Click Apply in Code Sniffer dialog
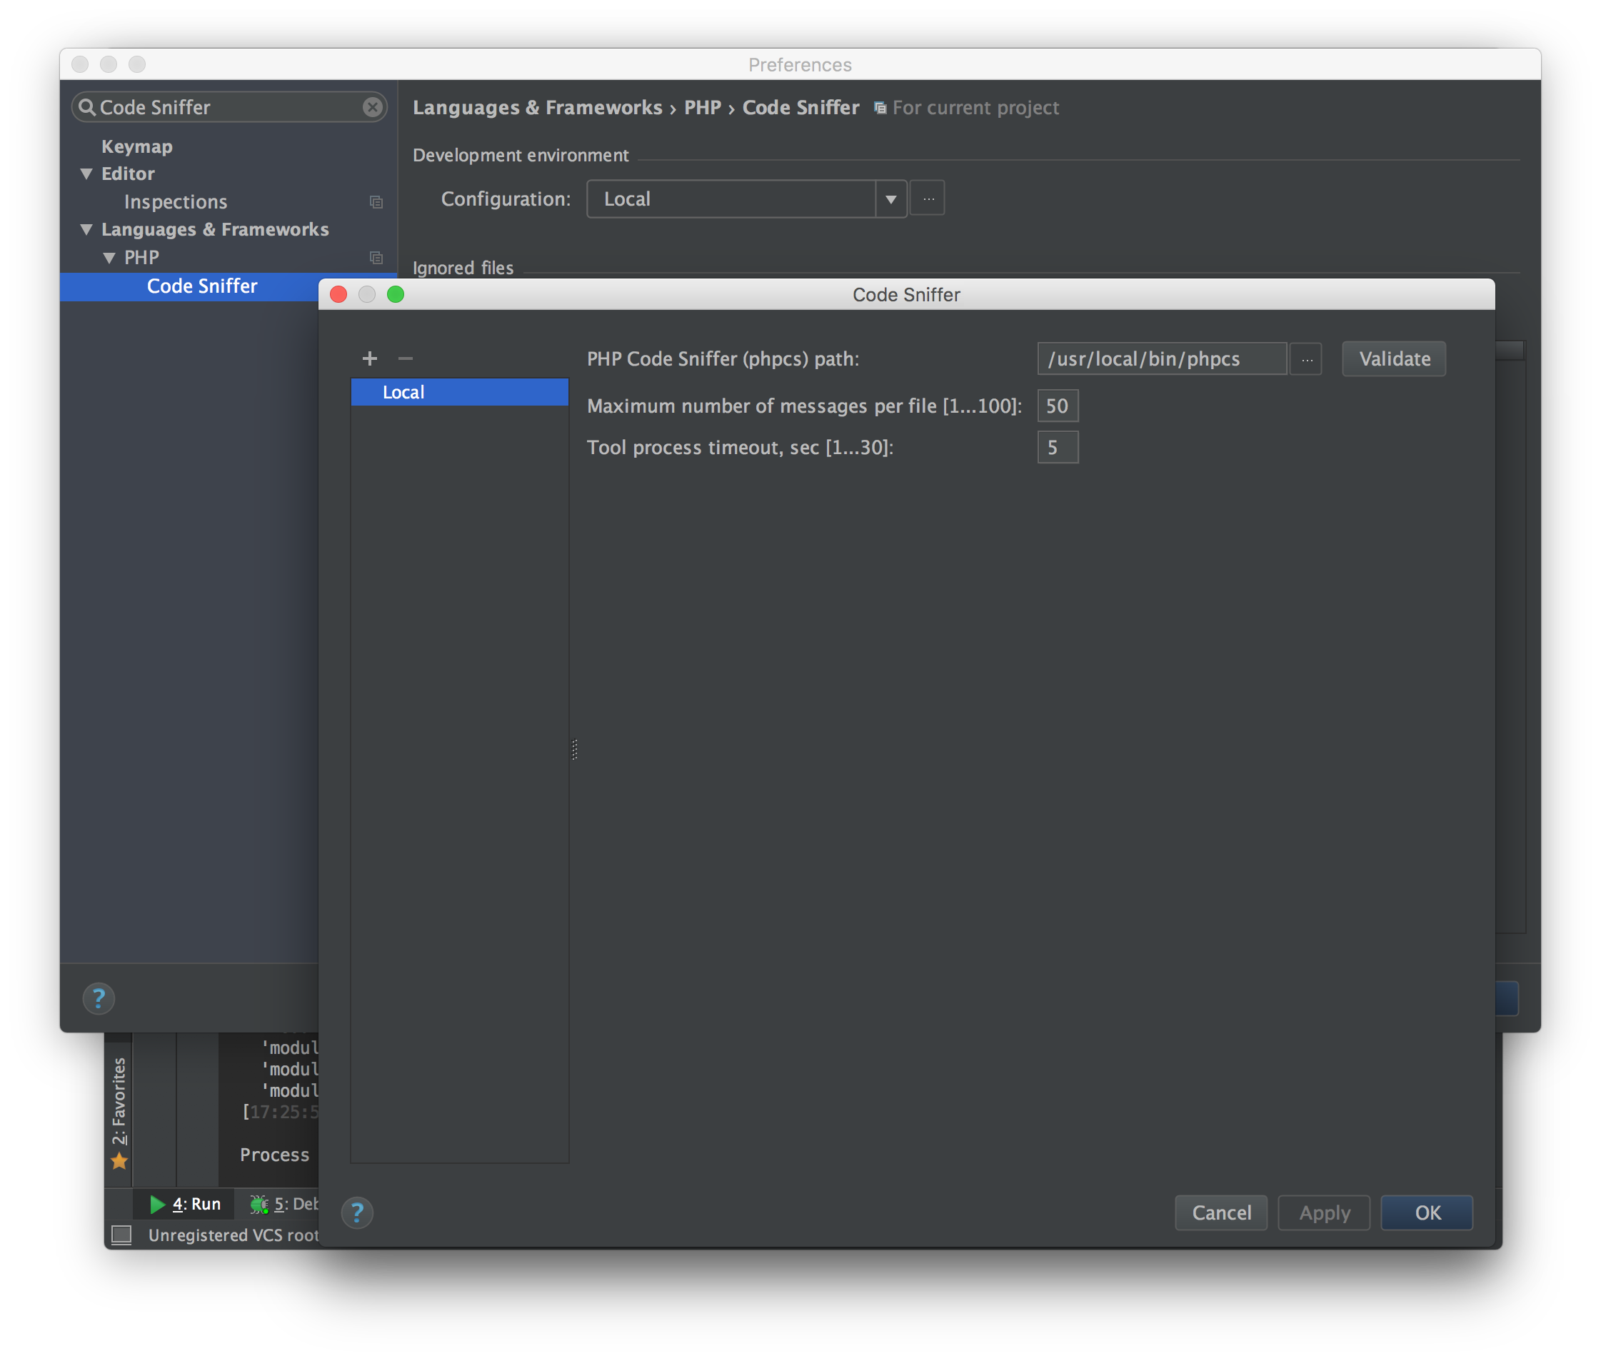Image resolution: width=1601 pixels, height=1361 pixels. (1324, 1213)
